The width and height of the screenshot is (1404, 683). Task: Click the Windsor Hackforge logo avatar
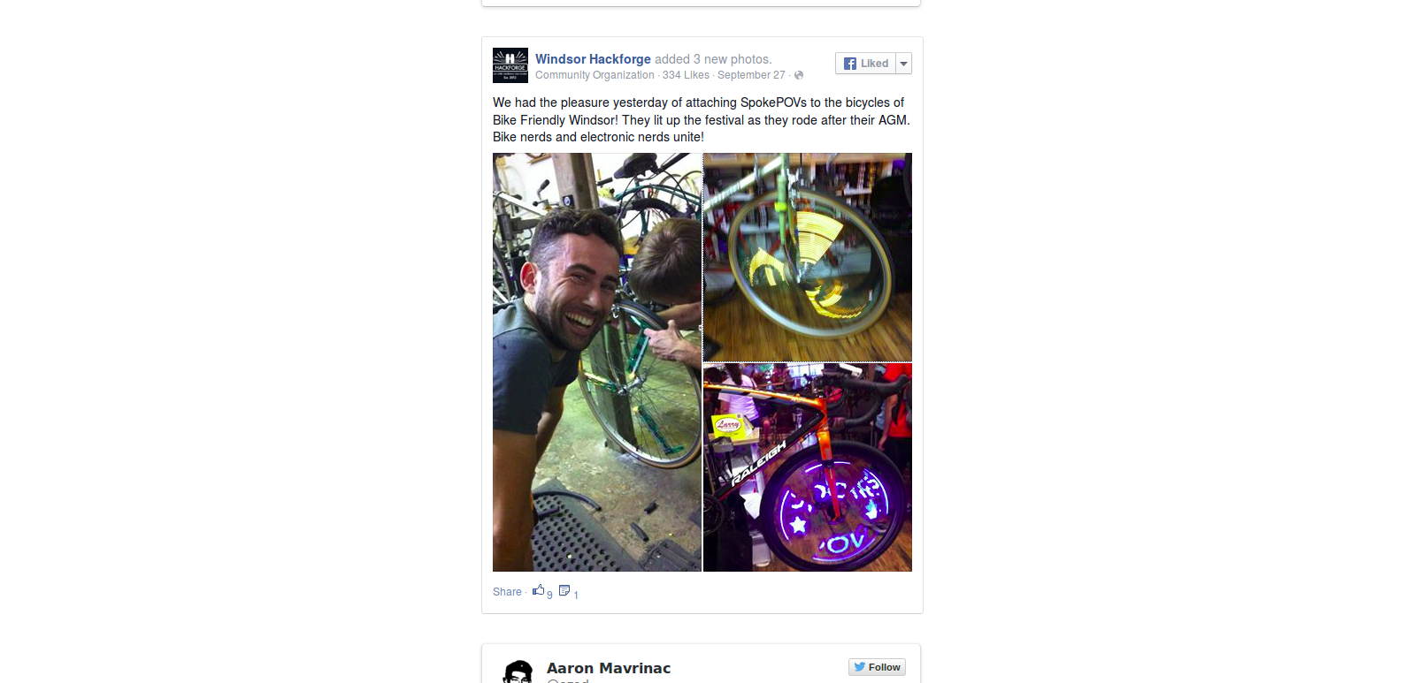click(510, 65)
